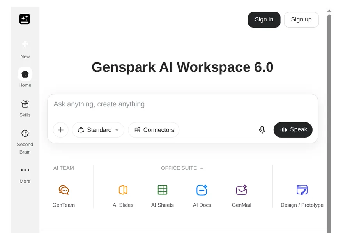
Task: Open the Connectors button
Action: coord(154,130)
